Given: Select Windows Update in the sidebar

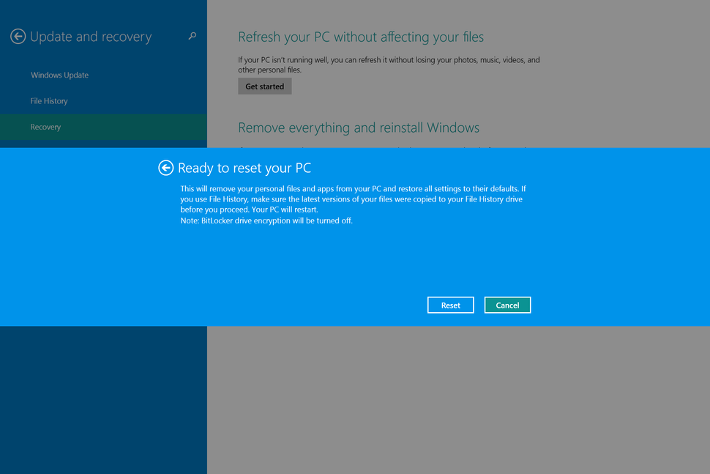Looking at the screenshot, I should tap(59, 75).
